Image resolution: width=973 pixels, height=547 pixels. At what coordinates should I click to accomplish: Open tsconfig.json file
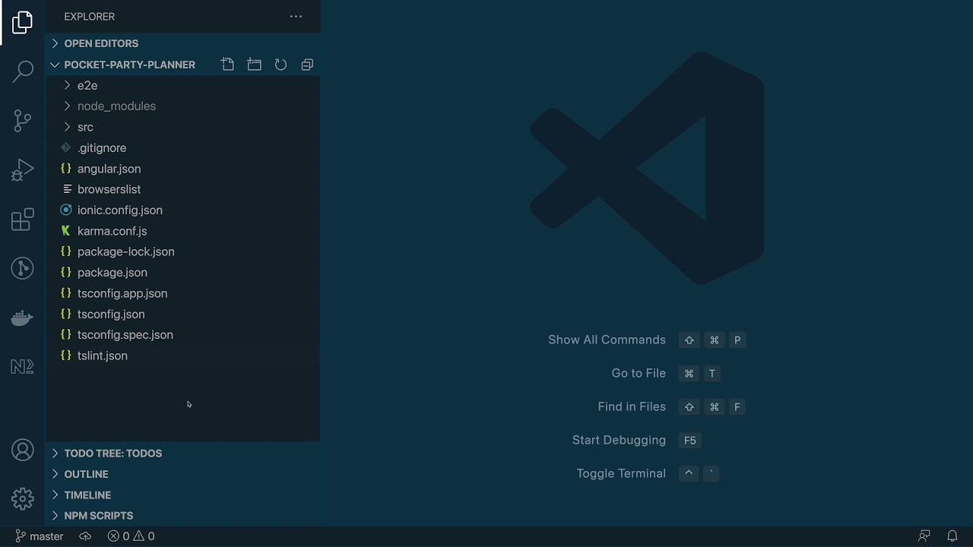[x=183, y=314]
